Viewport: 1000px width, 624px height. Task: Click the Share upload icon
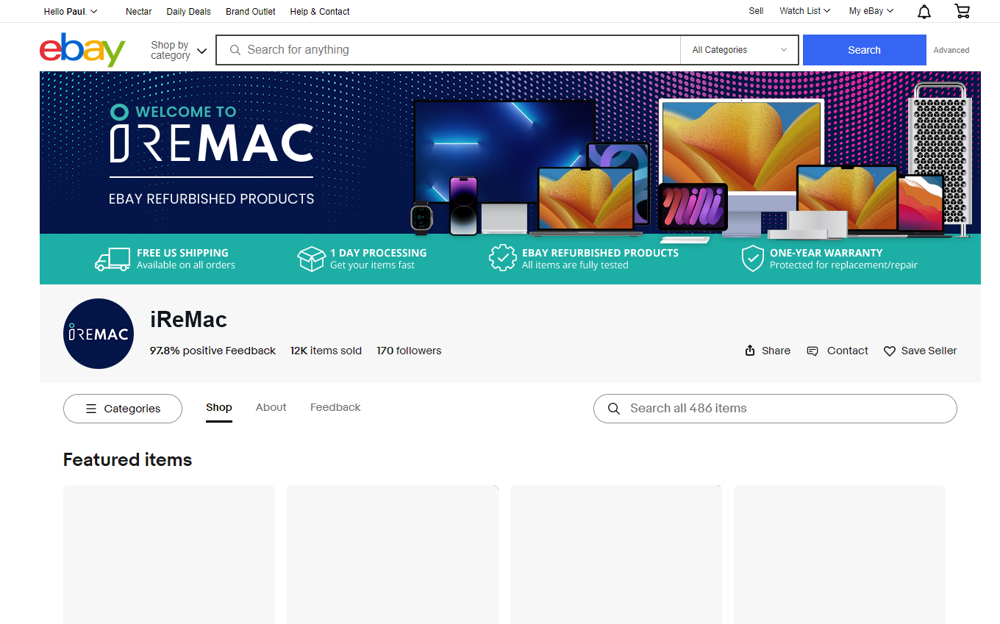click(750, 351)
